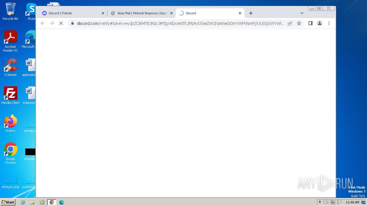Stop loading the page

point(61,23)
